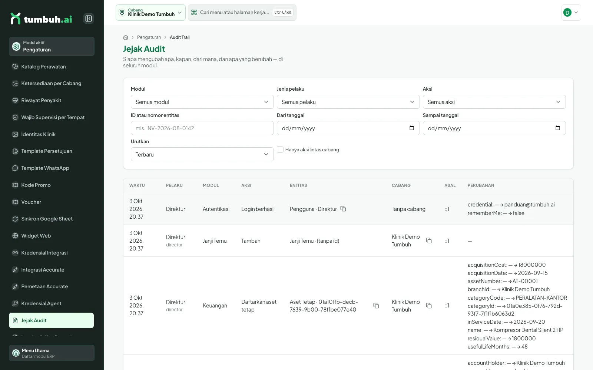Open the Semua aksi dropdown
593x370 pixels.
tap(494, 102)
